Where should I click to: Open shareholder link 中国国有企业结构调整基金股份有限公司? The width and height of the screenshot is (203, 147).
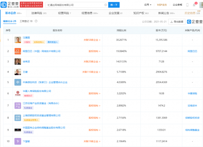tap(44, 128)
